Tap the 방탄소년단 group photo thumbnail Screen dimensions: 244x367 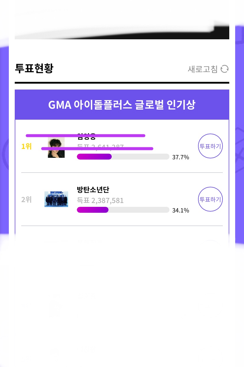(56, 199)
